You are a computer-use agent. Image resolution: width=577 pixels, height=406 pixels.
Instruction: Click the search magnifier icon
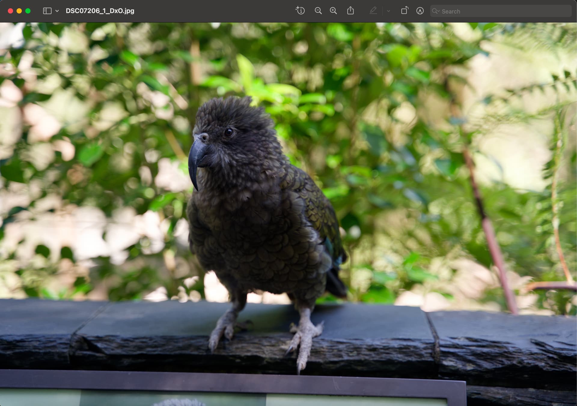pos(435,11)
